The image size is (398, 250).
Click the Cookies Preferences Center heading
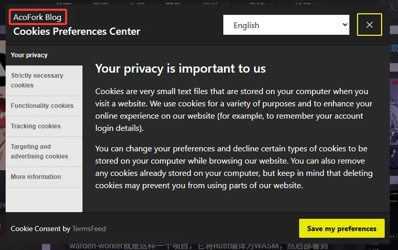click(x=77, y=31)
